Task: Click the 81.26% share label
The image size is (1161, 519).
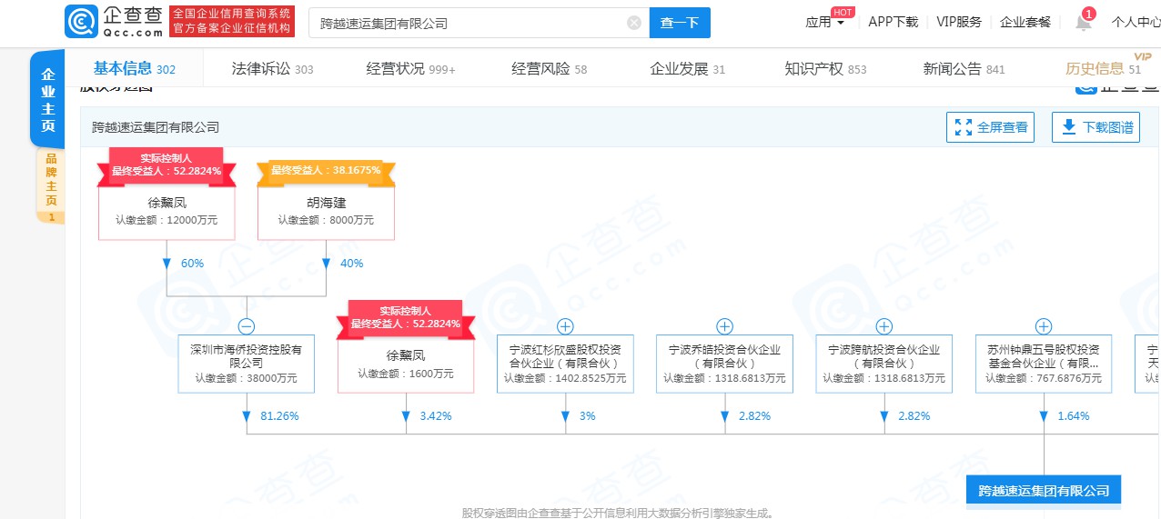Action: click(x=279, y=416)
